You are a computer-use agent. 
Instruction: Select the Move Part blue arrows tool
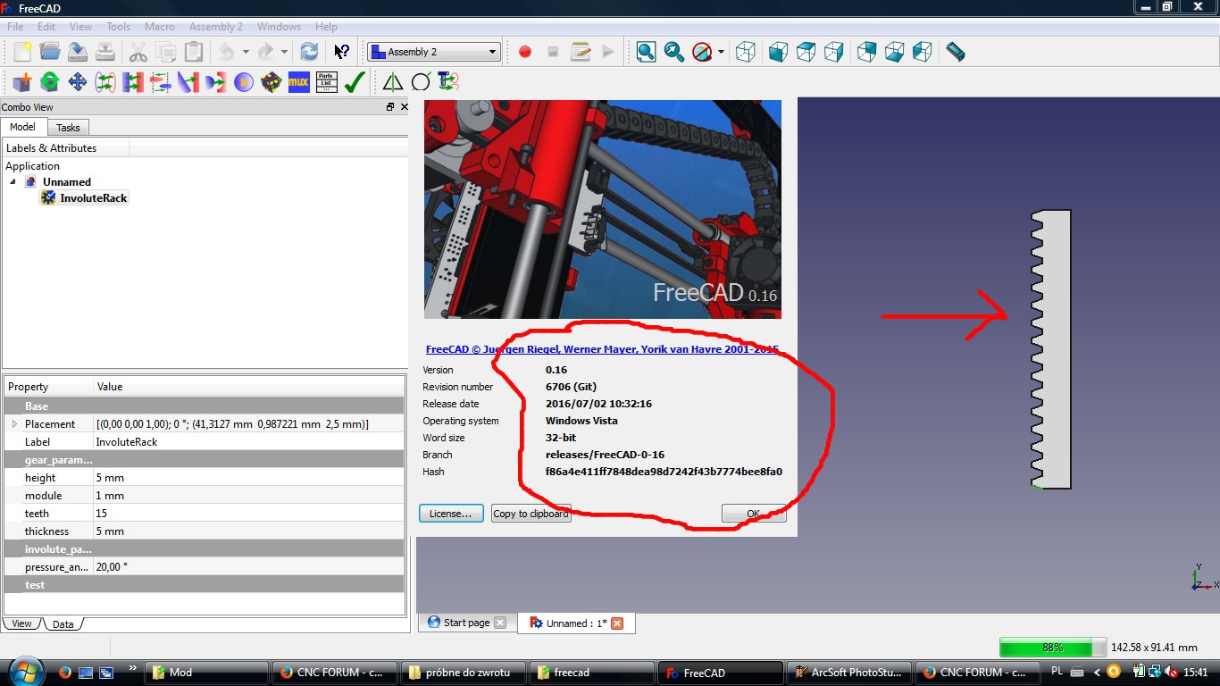(78, 82)
